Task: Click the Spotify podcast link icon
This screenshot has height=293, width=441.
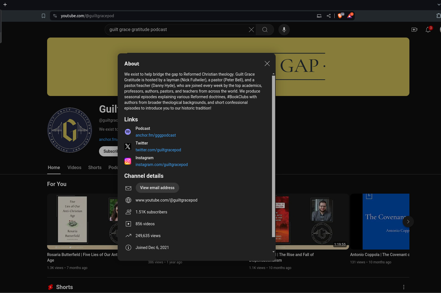Action: coord(128,132)
